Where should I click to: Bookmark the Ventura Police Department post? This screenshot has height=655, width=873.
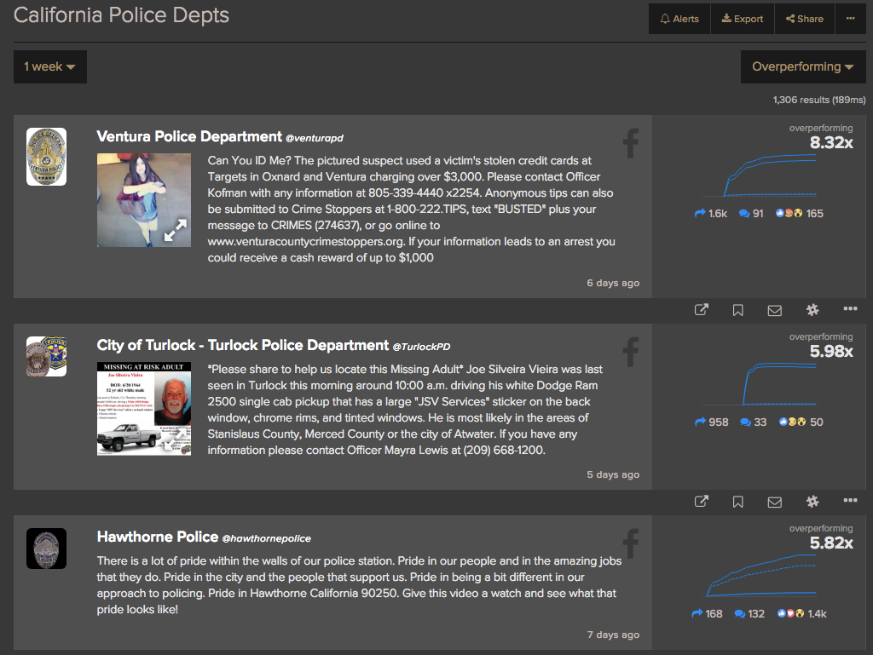pos(738,310)
